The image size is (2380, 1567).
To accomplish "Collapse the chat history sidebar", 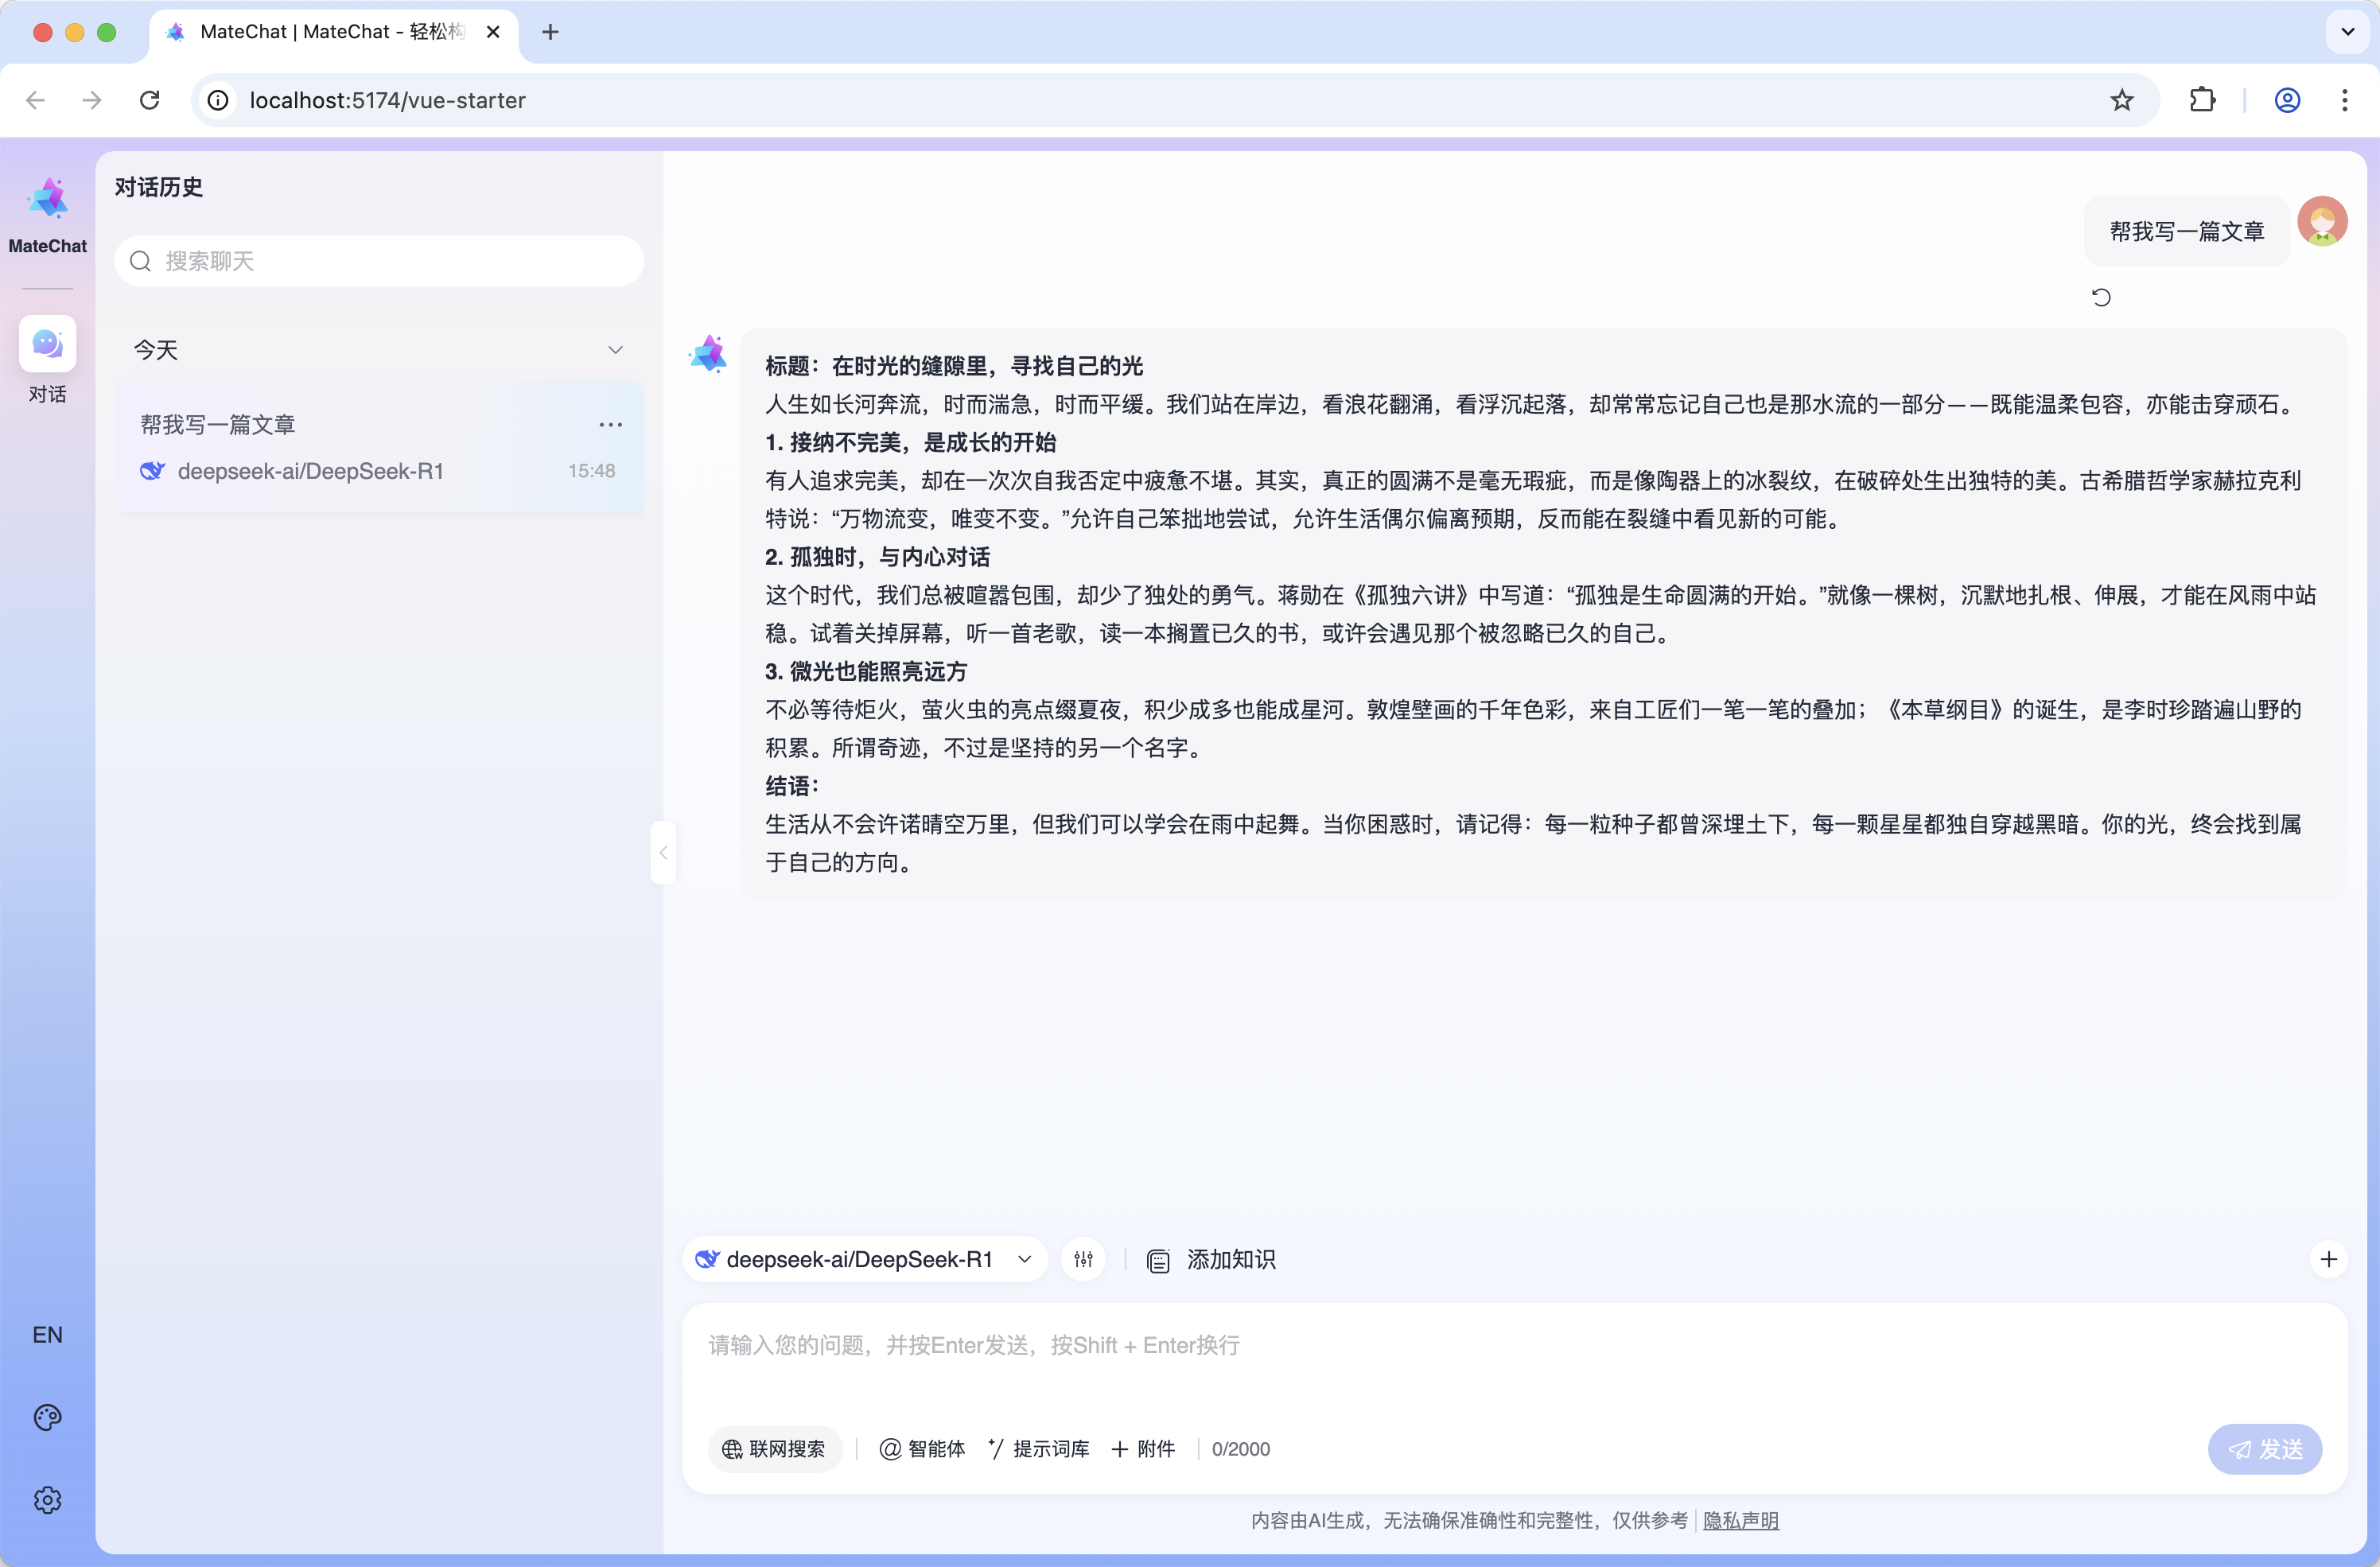I will (663, 852).
